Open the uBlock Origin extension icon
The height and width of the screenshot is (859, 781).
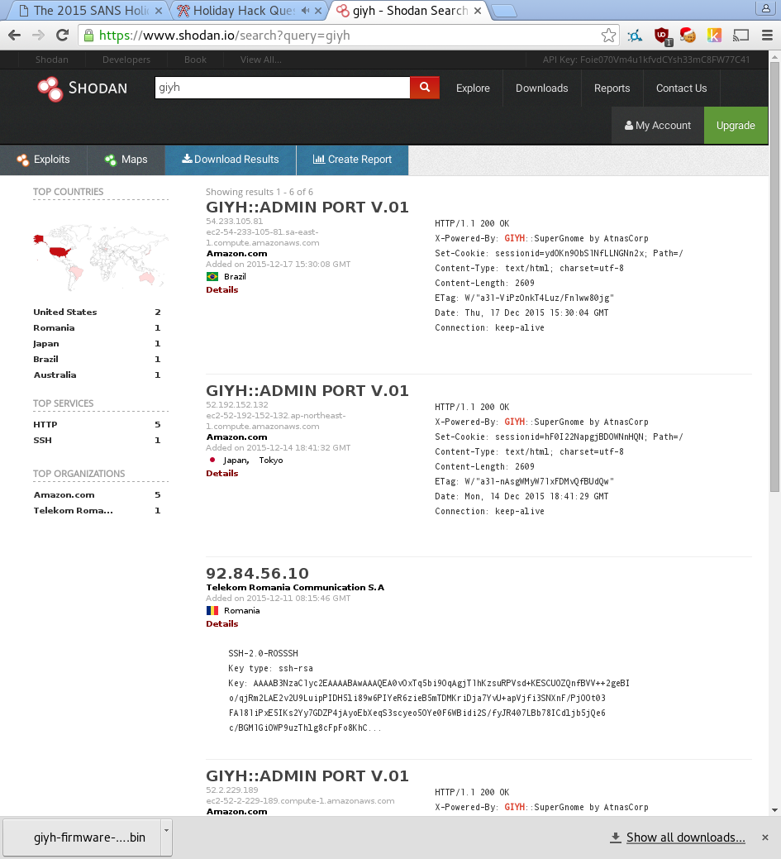662,36
